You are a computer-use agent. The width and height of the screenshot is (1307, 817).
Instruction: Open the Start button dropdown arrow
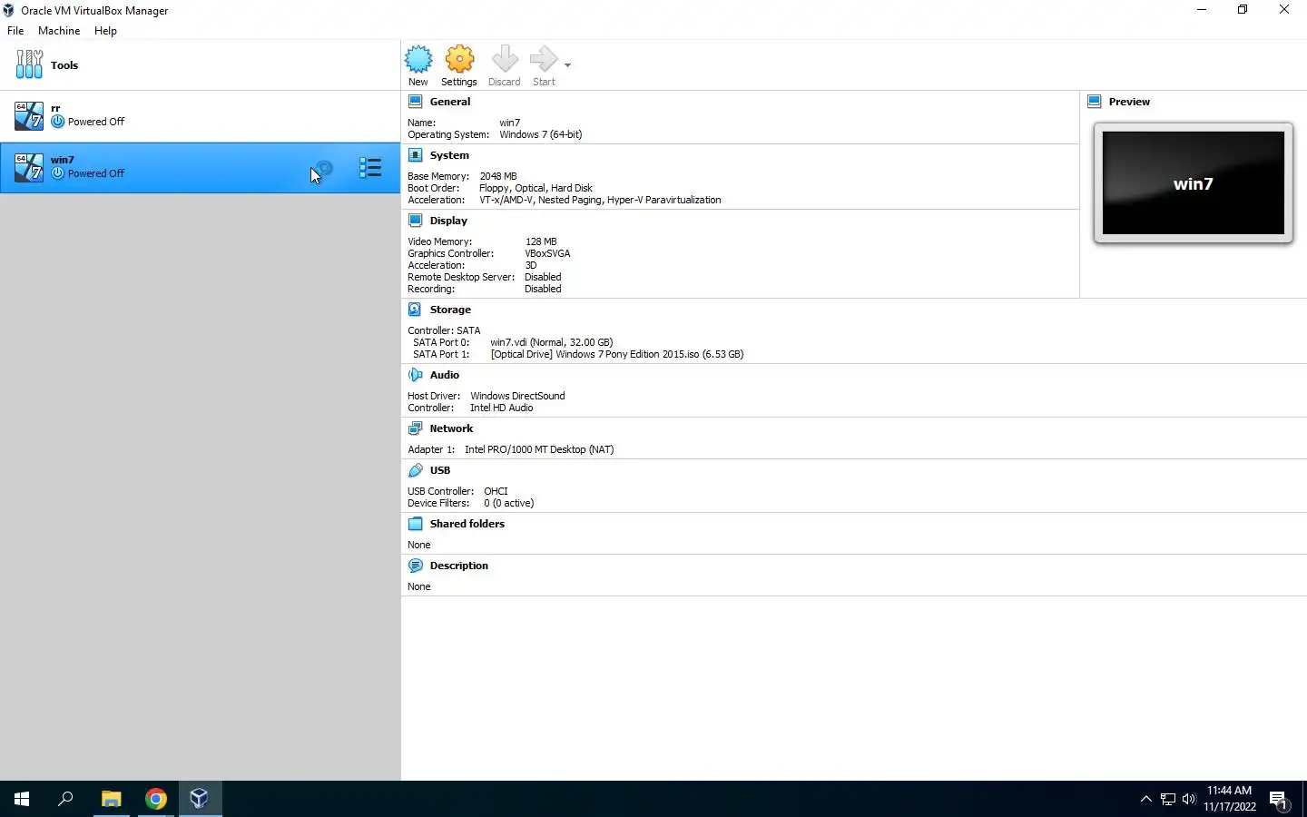click(x=567, y=65)
